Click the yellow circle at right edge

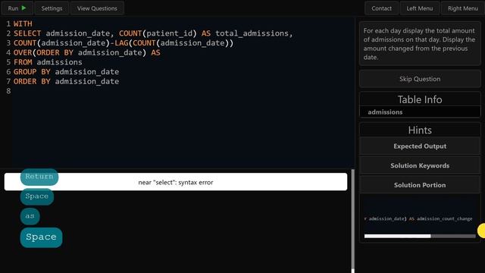click(481, 231)
